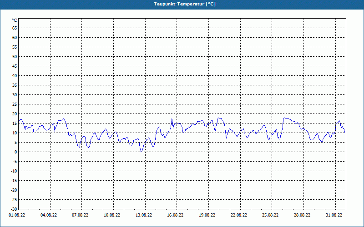Viewport: 364px width, 227px height.
Task: Click the y-axis value 65
Action: click(15, 28)
